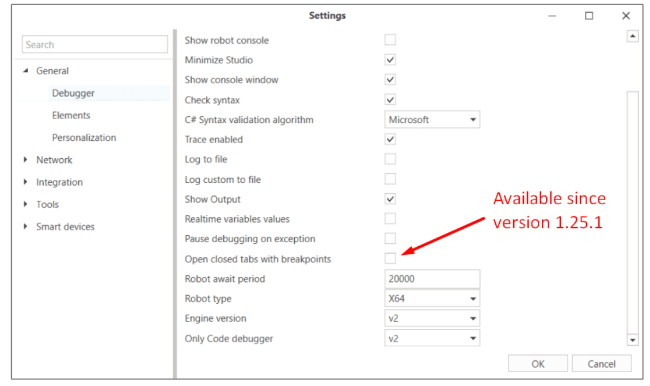Tick Open closed tabs with breakpoints
This screenshot has width=650, height=386.
point(390,259)
